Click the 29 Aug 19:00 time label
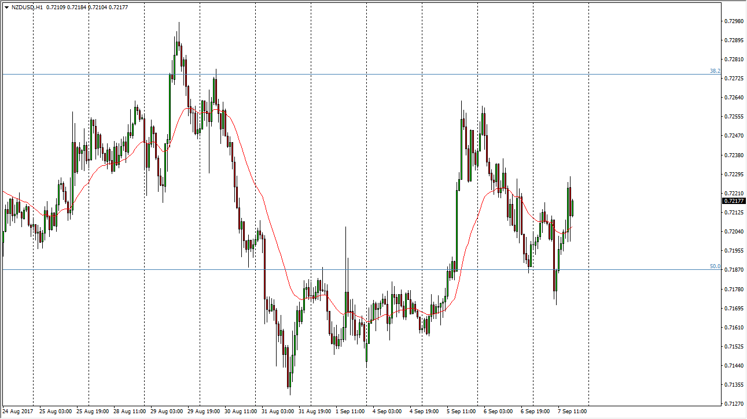747x419 pixels. coord(203,411)
